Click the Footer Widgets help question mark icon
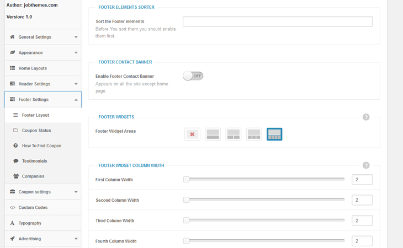 tap(366, 117)
